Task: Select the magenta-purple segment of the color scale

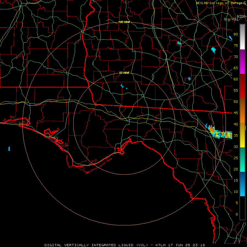Action: (x=242, y=61)
